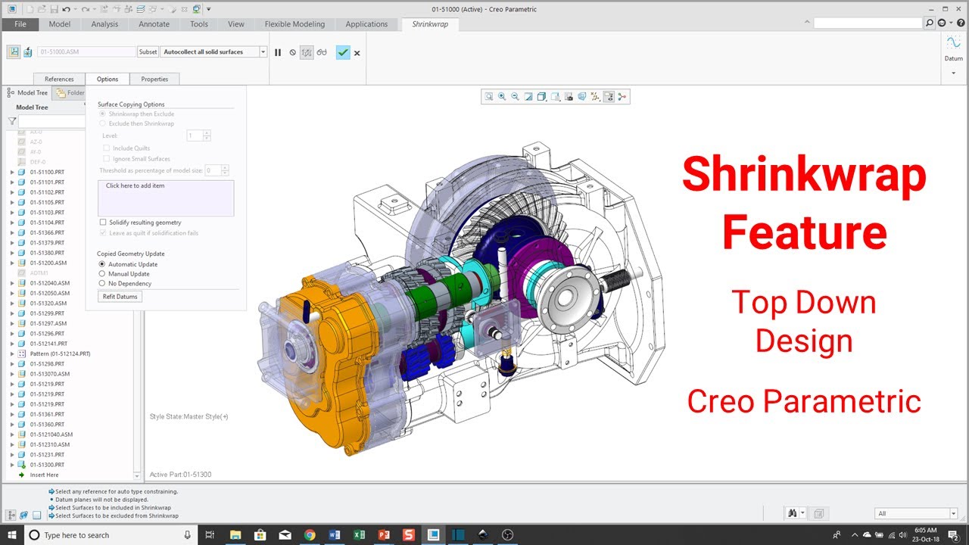Click Perspective View icon in graphics toolbar

(x=581, y=96)
